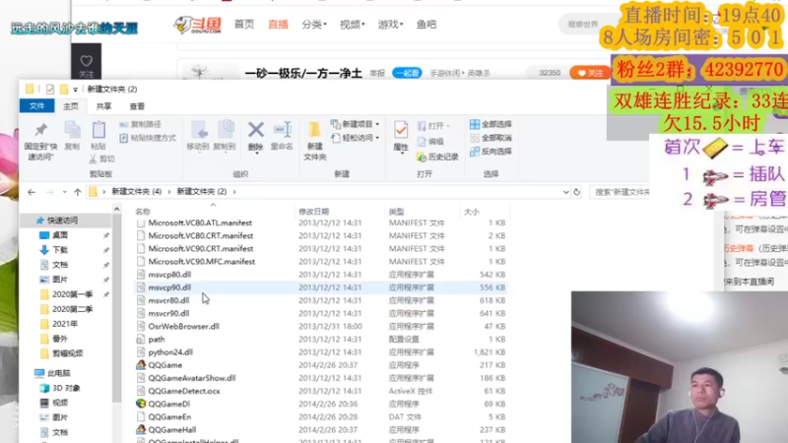Open 2021年 folder in sidebar

[65, 324]
